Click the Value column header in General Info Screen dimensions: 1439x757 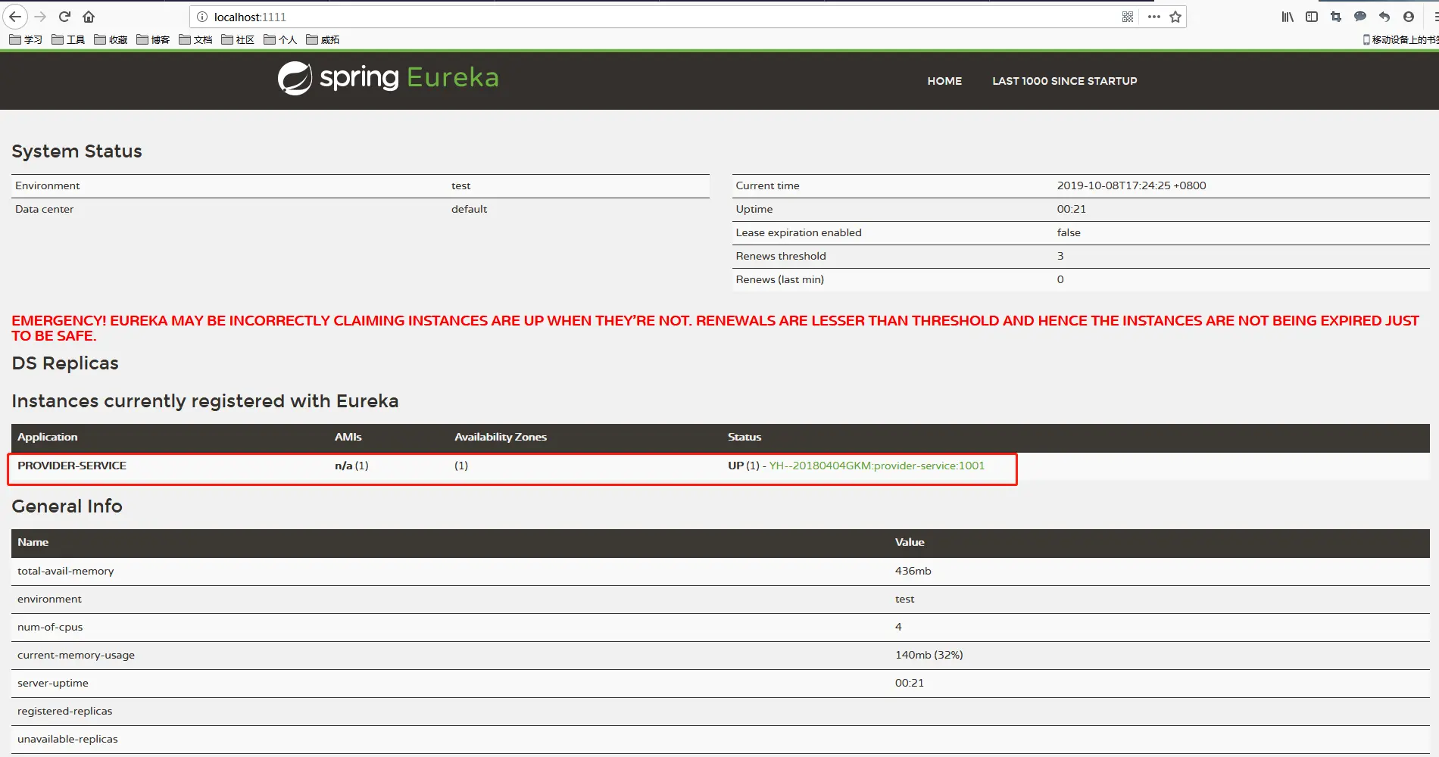(x=910, y=542)
